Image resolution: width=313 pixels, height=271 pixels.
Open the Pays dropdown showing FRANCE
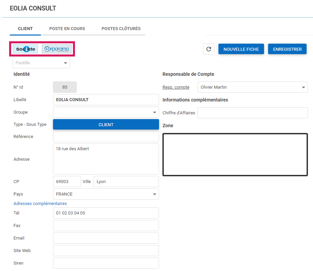click(106, 194)
